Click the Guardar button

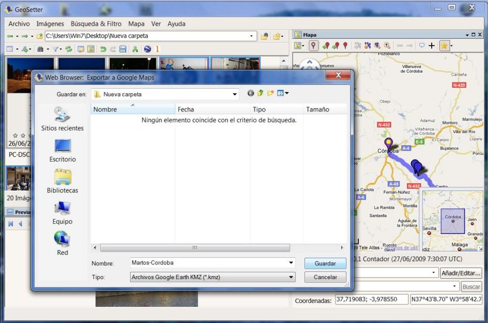point(325,263)
